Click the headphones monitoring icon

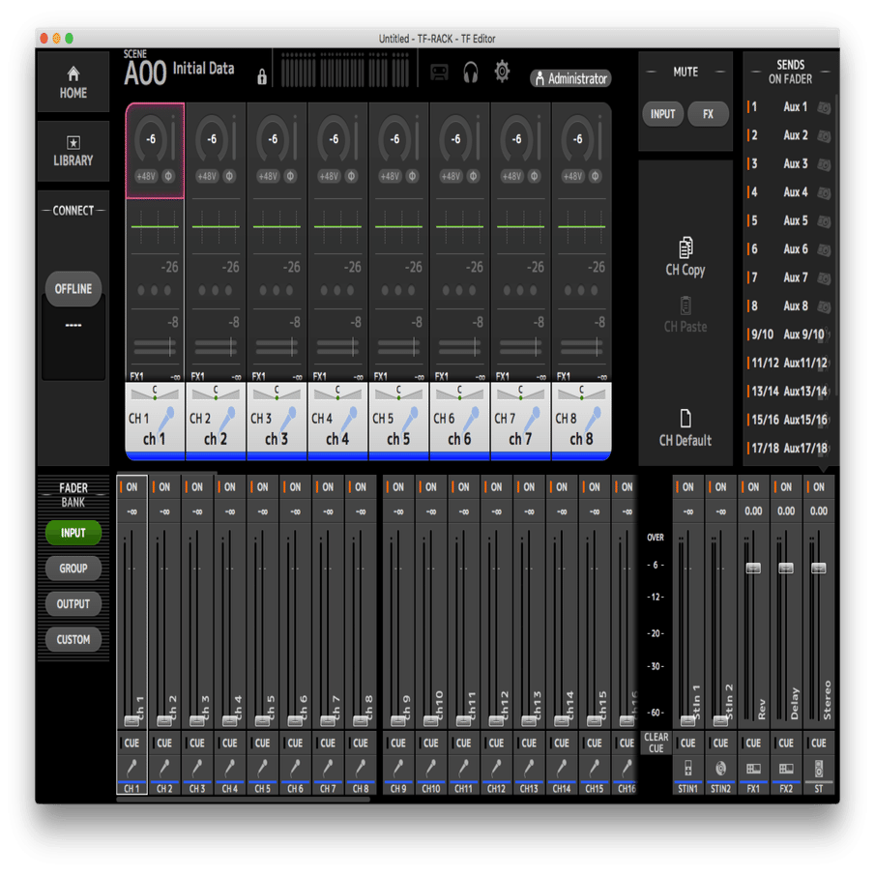pos(471,70)
